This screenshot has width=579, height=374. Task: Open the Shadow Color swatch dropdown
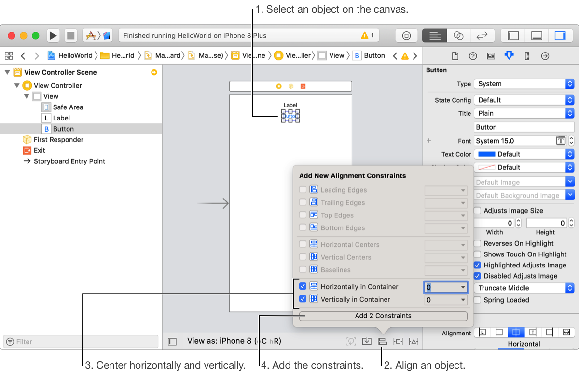click(x=524, y=167)
